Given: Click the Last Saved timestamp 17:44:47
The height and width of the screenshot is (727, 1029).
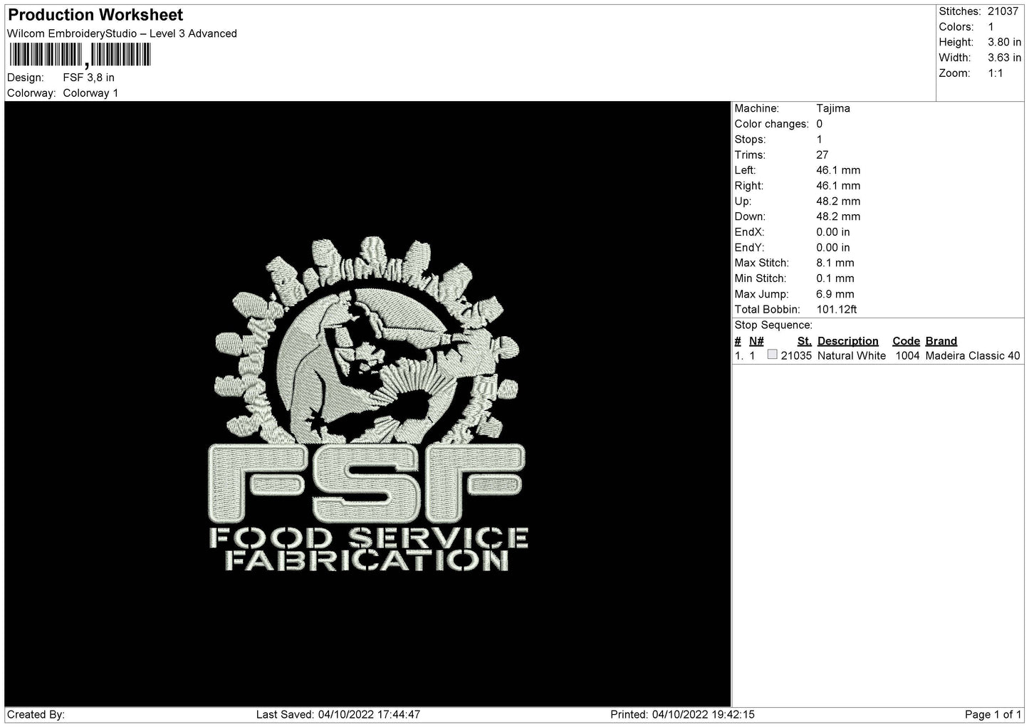Looking at the screenshot, I should coord(398,714).
